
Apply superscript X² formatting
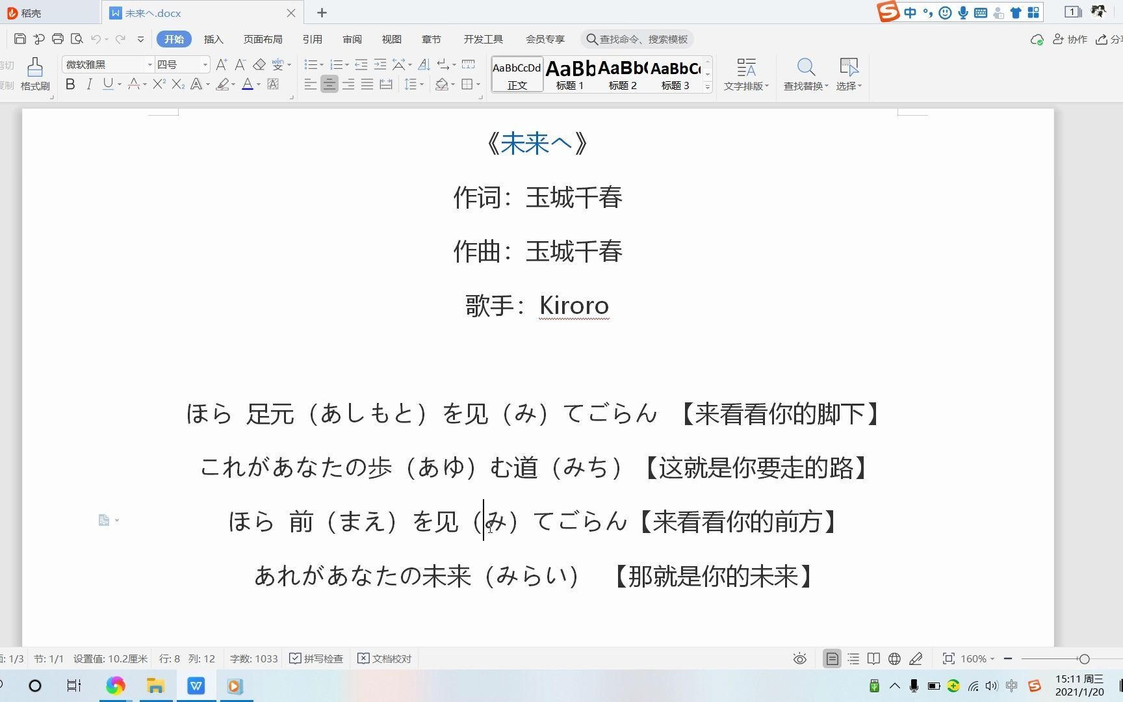click(x=159, y=84)
